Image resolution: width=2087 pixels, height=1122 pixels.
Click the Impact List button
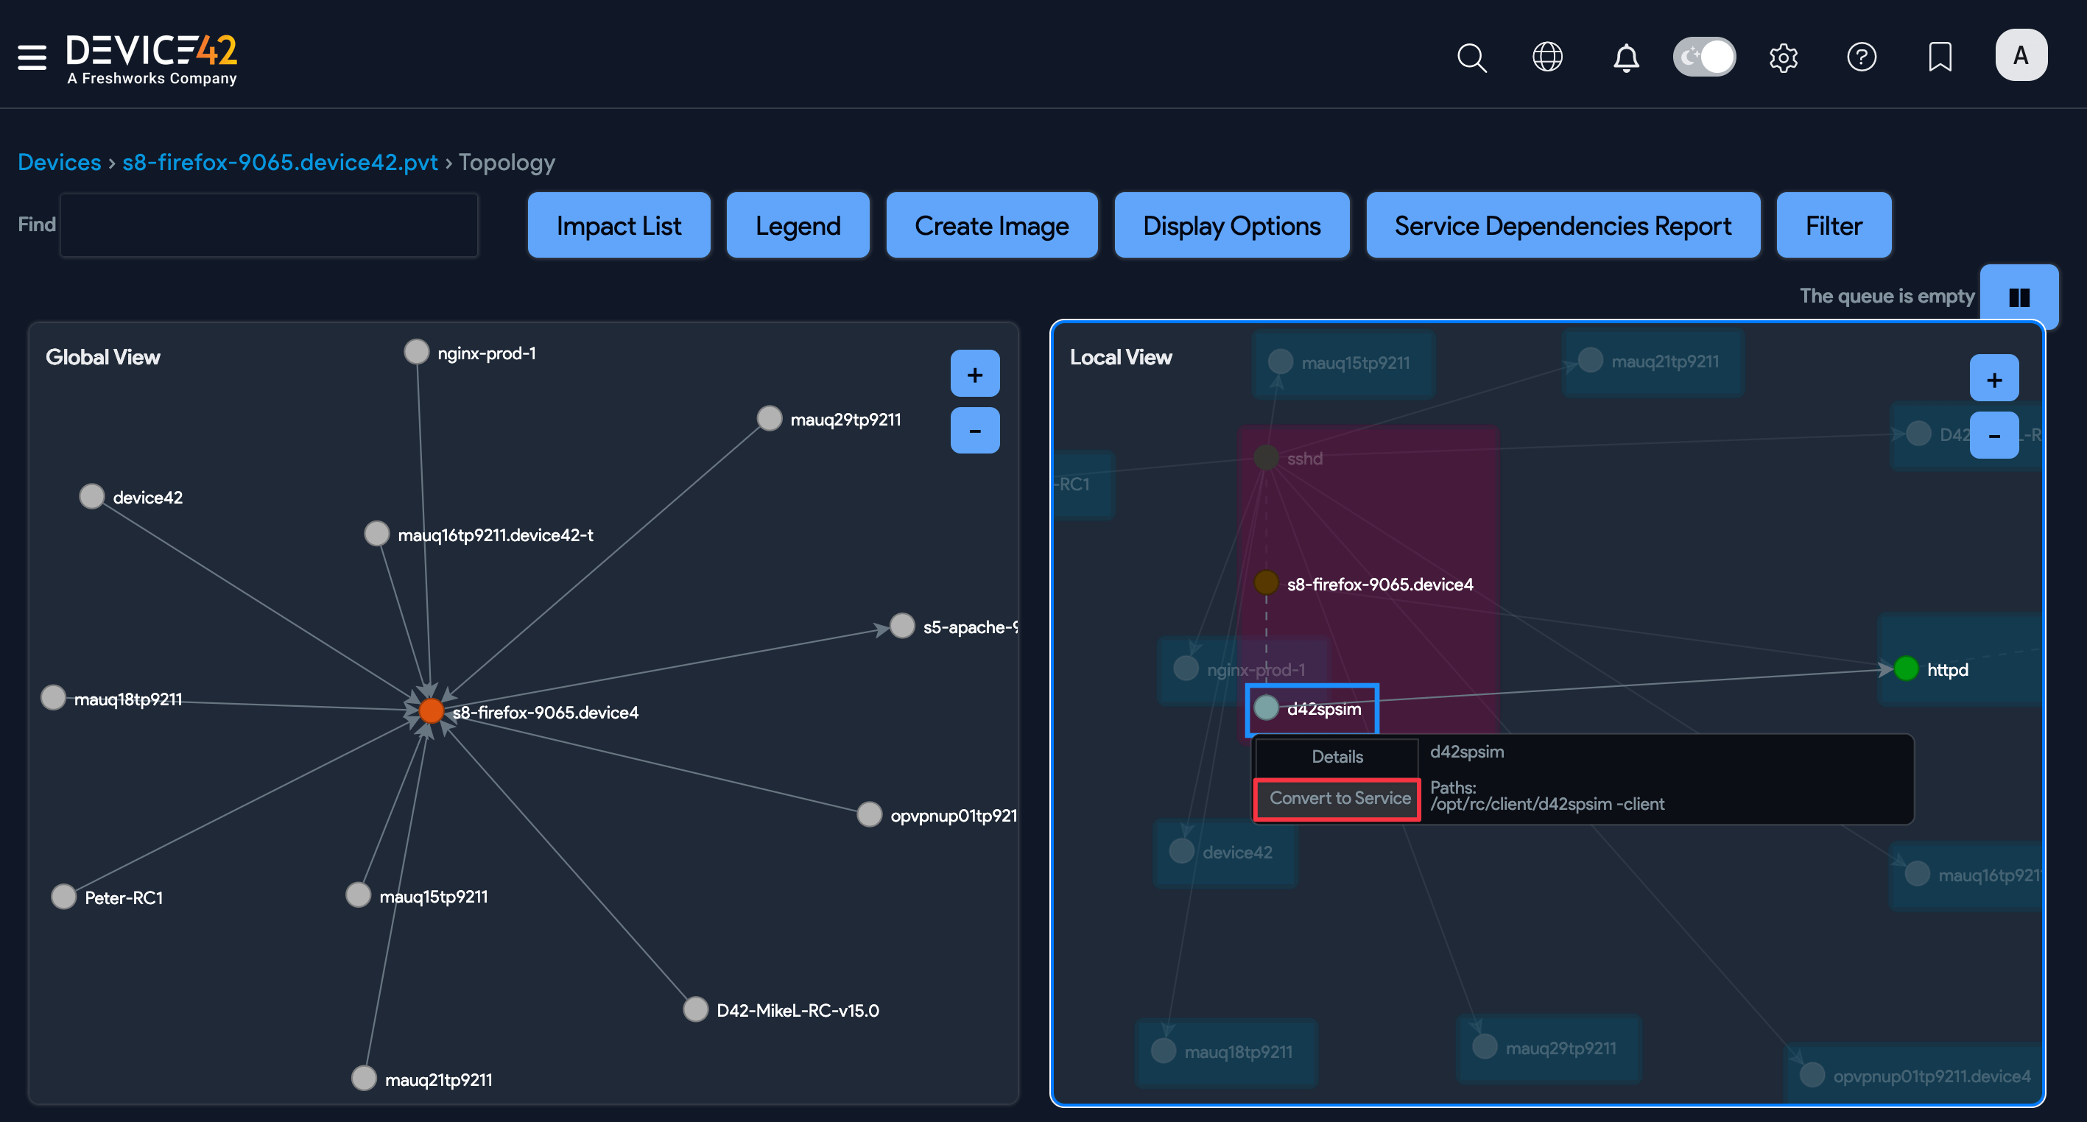click(619, 225)
